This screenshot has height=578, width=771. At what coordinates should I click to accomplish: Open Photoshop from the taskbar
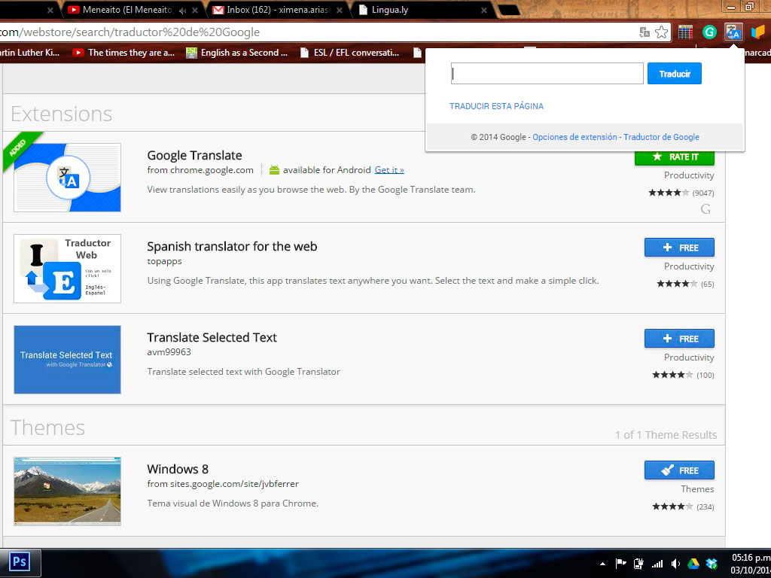coord(20,561)
